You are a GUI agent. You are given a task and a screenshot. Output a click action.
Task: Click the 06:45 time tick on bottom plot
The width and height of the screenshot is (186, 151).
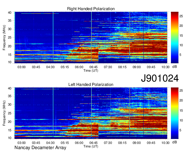pos(94,143)
